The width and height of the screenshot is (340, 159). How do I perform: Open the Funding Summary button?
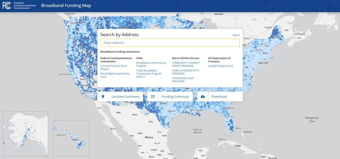(x=175, y=96)
